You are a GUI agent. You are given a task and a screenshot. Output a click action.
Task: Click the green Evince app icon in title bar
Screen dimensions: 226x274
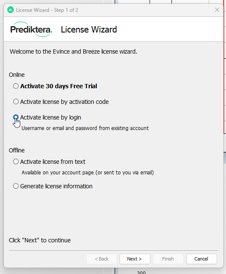coord(11,10)
